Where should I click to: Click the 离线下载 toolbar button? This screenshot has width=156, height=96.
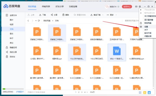click(95, 15)
